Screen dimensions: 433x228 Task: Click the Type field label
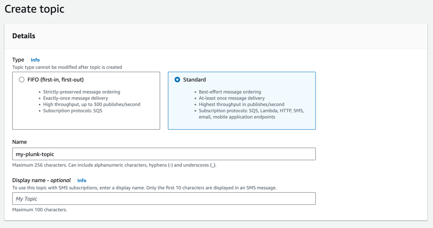[18, 60]
